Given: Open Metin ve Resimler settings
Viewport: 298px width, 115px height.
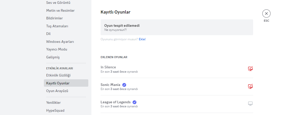Looking at the screenshot, I should [60, 10].
